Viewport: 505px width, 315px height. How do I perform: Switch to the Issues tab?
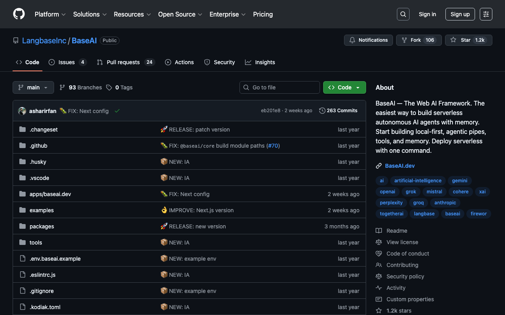pos(67,62)
